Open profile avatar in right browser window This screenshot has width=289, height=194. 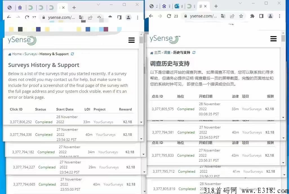click(270, 16)
